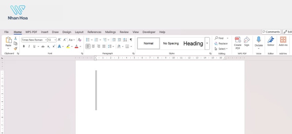This screenshot has height=134, width=292.
Task: Apply the yellow text highlight color
Action: pos(68,46)
